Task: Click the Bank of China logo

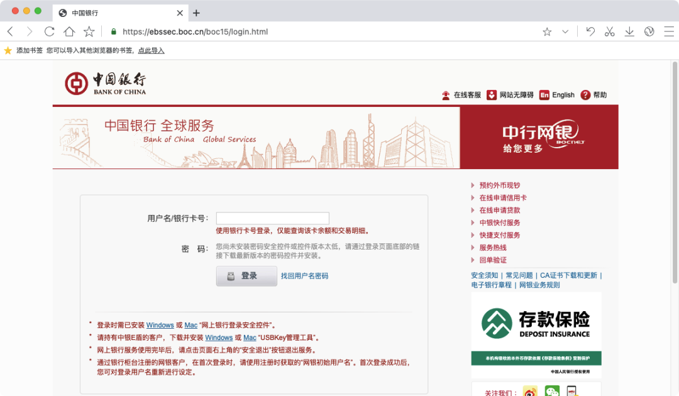Action: 106,83
